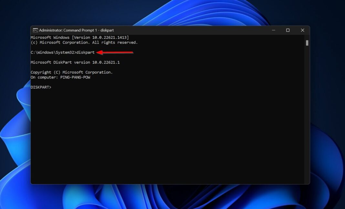Click the PING-PANG-POW computer name
This screenshot has height=209, width=345.
click(x=75, y=78)
